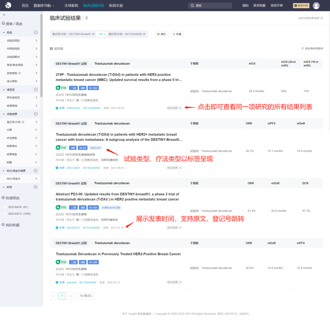Open 相关结果 / 4 on the ESMO2021 card
Image resolution: width=330 pixels, height=321 pixels.
(x=174, y=108)
